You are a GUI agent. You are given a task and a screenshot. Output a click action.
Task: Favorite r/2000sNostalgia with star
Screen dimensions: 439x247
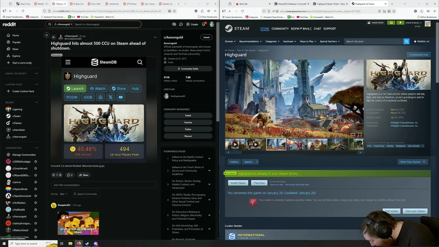click(36, 162)
